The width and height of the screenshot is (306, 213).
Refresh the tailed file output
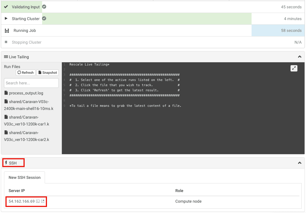[x=25, y=73]
